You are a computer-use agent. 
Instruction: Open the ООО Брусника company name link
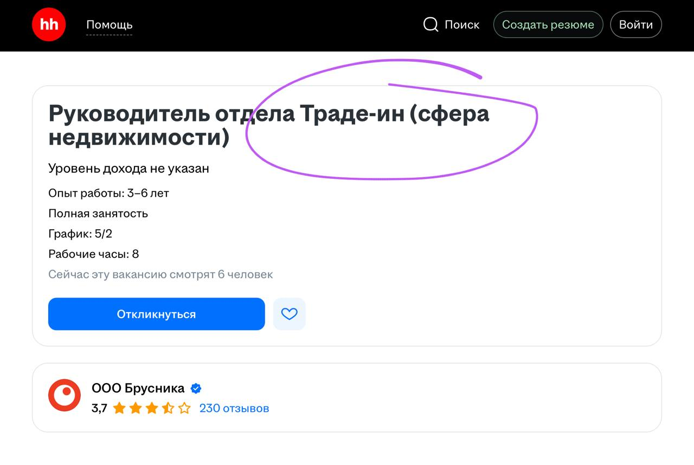pos(138,389)
